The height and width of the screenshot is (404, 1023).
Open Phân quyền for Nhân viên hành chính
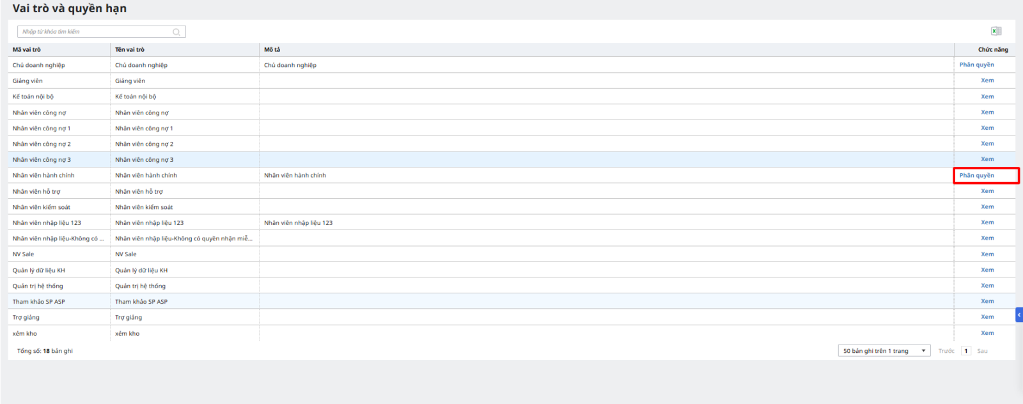(x=976, y=175)
